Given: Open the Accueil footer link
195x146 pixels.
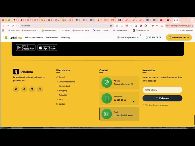Looking at the screenshot, I should 61,77.
